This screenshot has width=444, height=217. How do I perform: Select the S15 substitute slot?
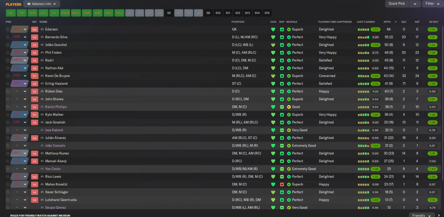[267, 13]
